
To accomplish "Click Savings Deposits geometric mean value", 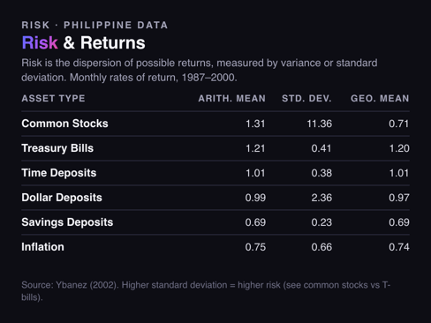I will point(399,222).
